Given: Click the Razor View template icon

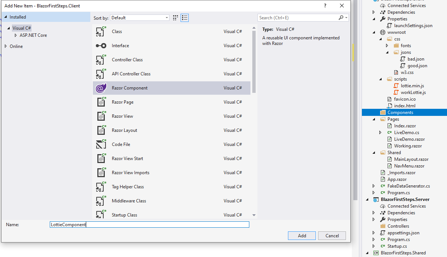Looking at the screenshot, I should [101, 116].
